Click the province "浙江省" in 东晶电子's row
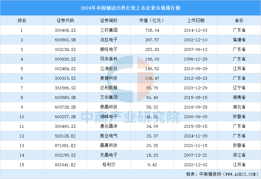 239,155
